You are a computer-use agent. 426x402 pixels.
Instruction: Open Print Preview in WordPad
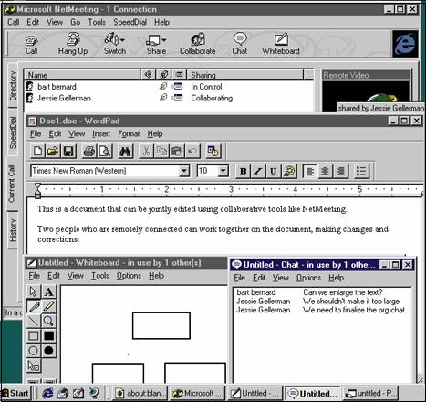[x=105, y=151]
